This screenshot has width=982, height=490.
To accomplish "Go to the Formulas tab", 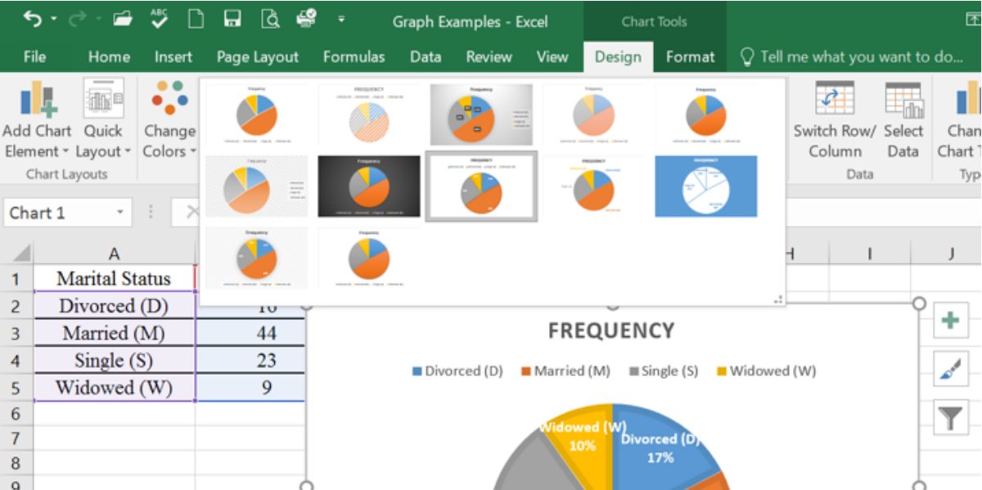I will pyautogui.click(x=354, y=56).
